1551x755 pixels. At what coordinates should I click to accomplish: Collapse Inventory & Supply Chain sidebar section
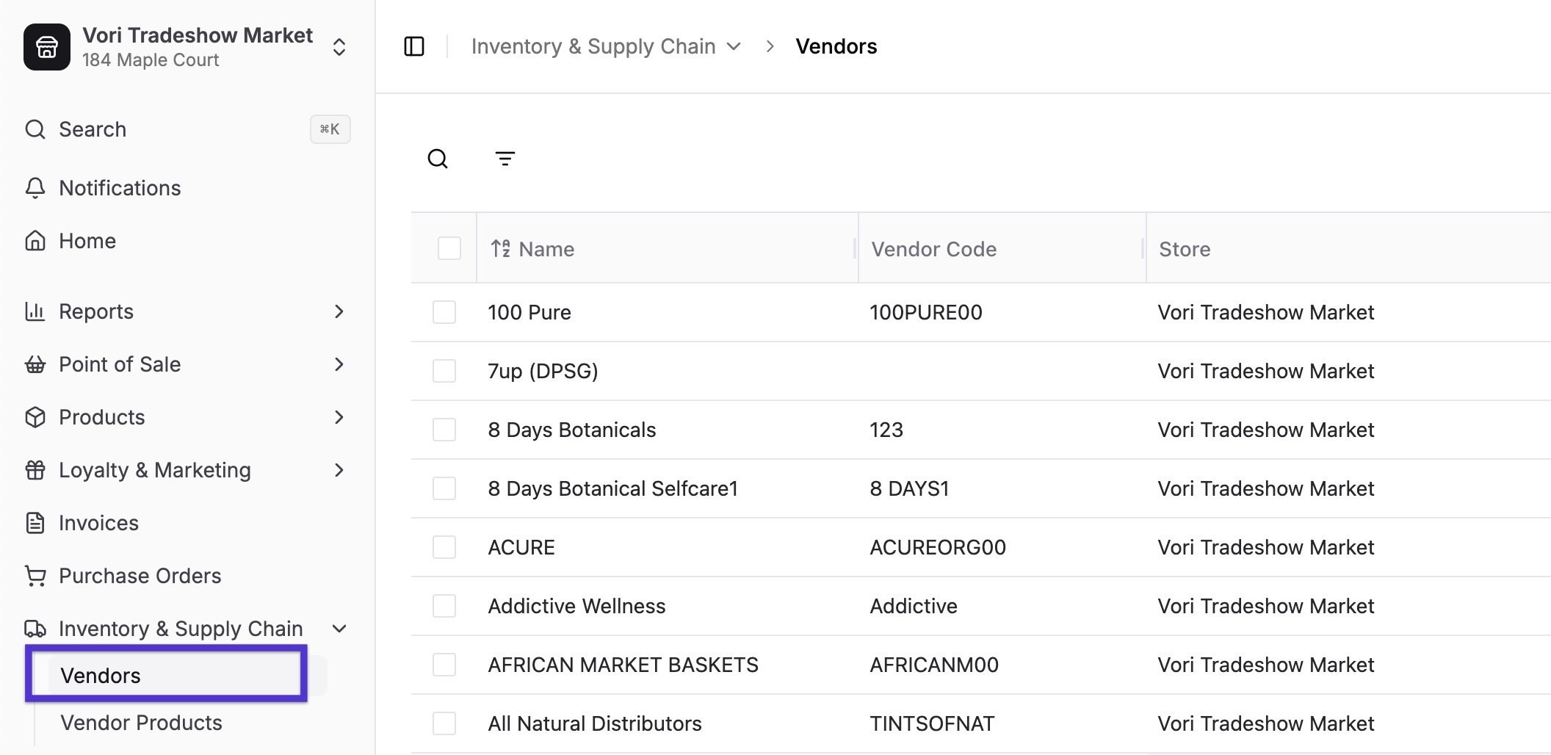point(339,629)
